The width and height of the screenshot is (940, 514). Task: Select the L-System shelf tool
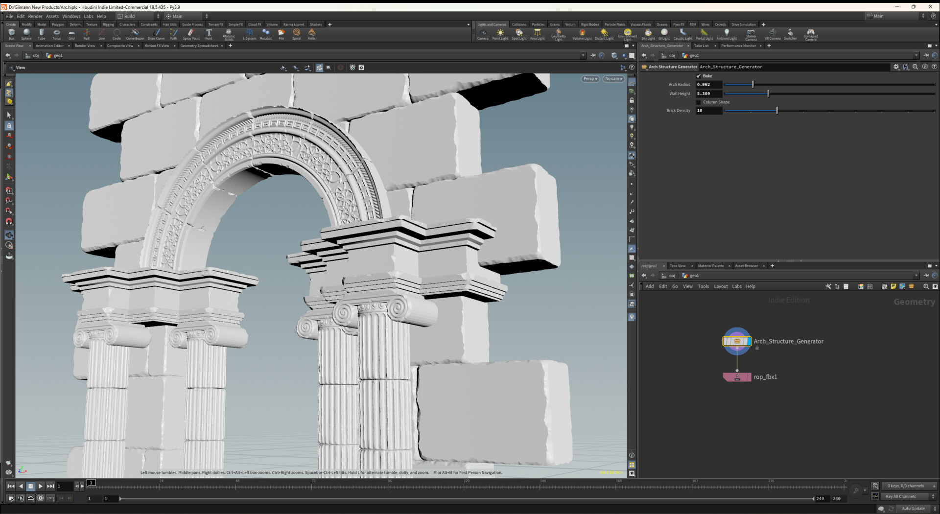tap(249, 33)
